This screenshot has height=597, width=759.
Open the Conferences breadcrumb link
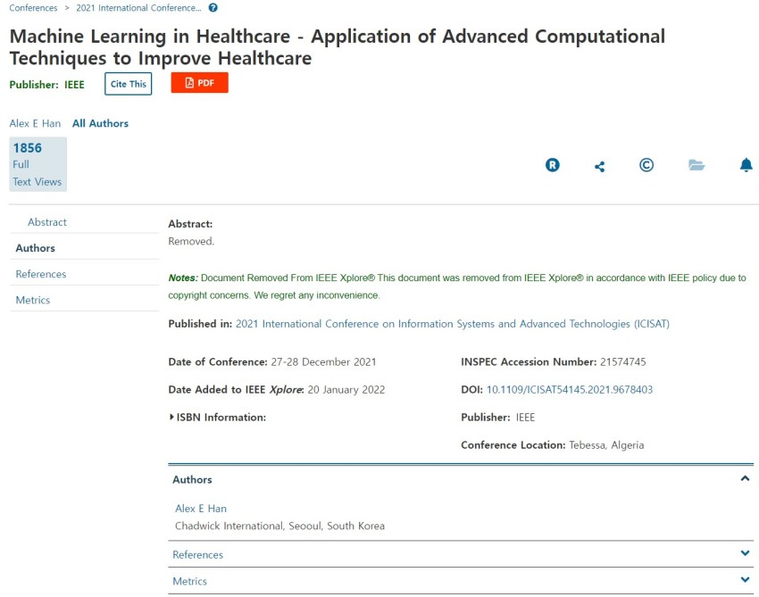point(33,8)
